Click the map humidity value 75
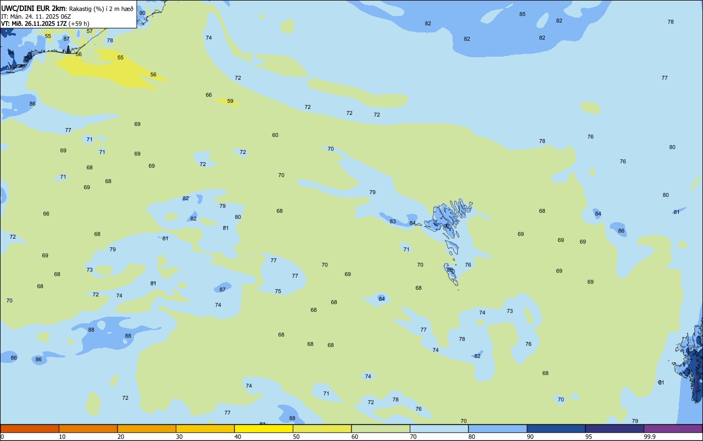The image size is (703, 441). point(278,291)
